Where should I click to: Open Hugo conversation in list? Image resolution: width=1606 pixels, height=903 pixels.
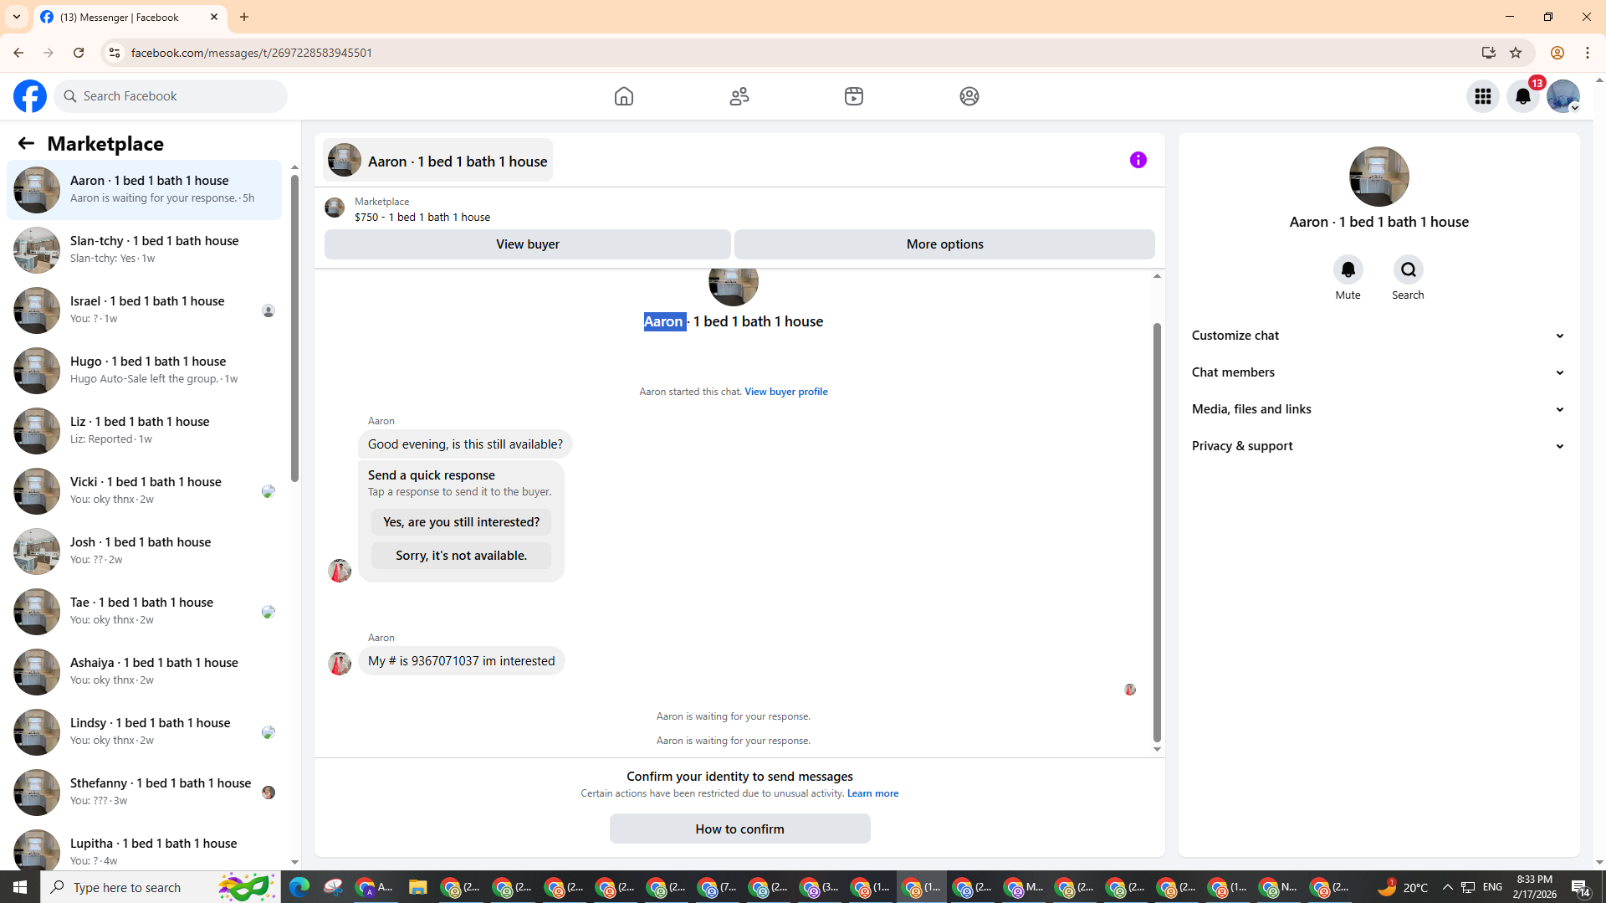(x=144, y=370)
